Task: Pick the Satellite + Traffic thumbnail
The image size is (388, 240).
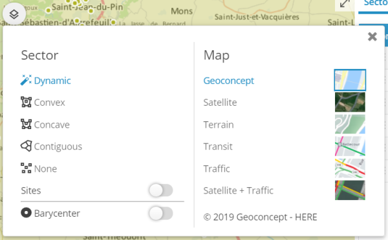Action: click(350, 190)
